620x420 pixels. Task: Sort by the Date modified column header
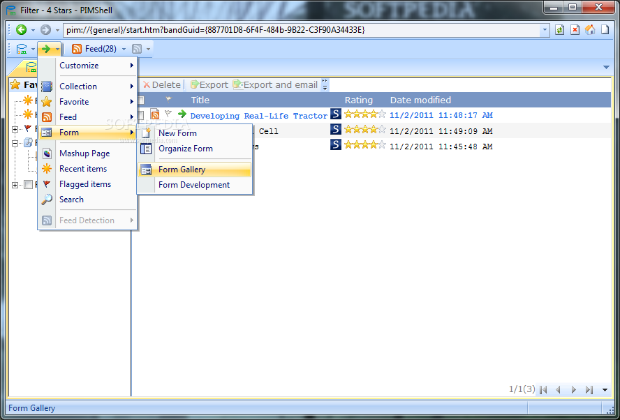420,100
